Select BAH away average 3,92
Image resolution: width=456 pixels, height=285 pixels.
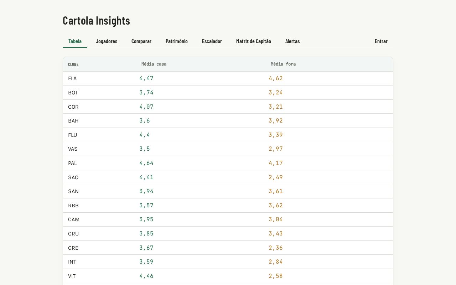(x=276, y=121)
